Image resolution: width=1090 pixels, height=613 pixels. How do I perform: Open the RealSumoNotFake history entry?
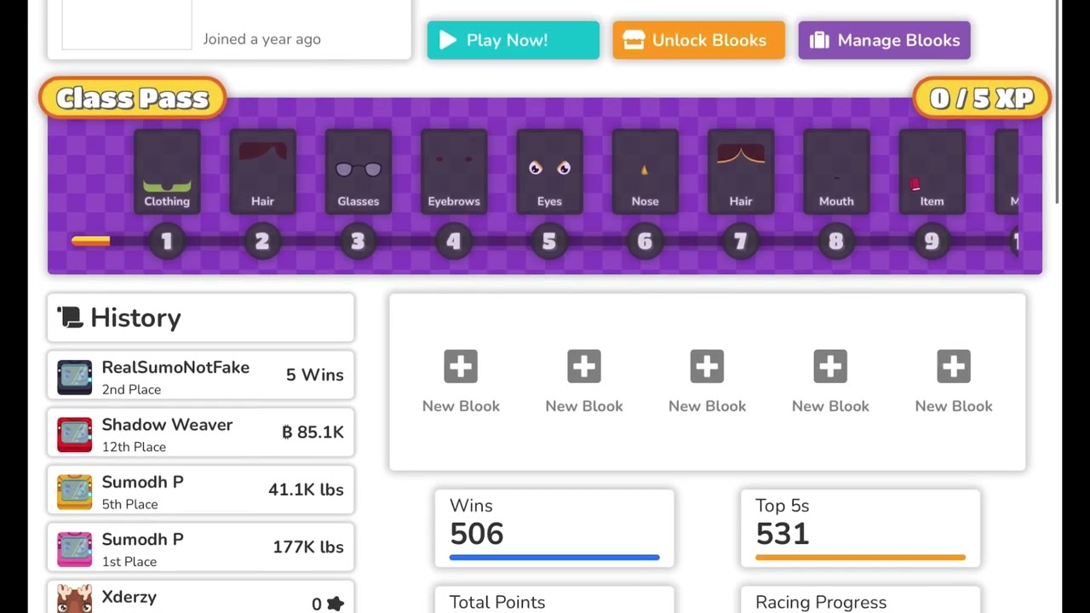[201, 376]
